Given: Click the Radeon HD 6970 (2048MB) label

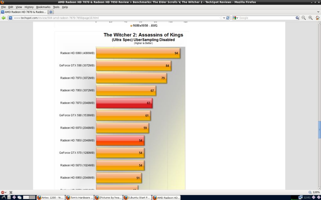Looking at the screenshot, I should point(77,128).
